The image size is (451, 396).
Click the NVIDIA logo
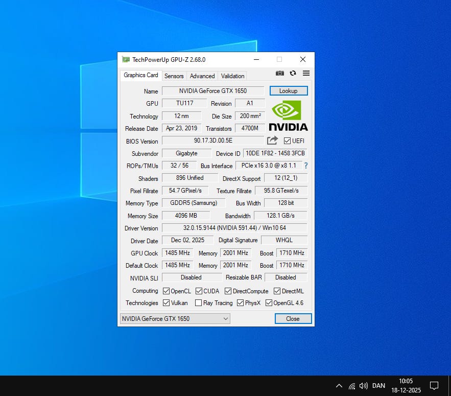click(x=288, y=115)
